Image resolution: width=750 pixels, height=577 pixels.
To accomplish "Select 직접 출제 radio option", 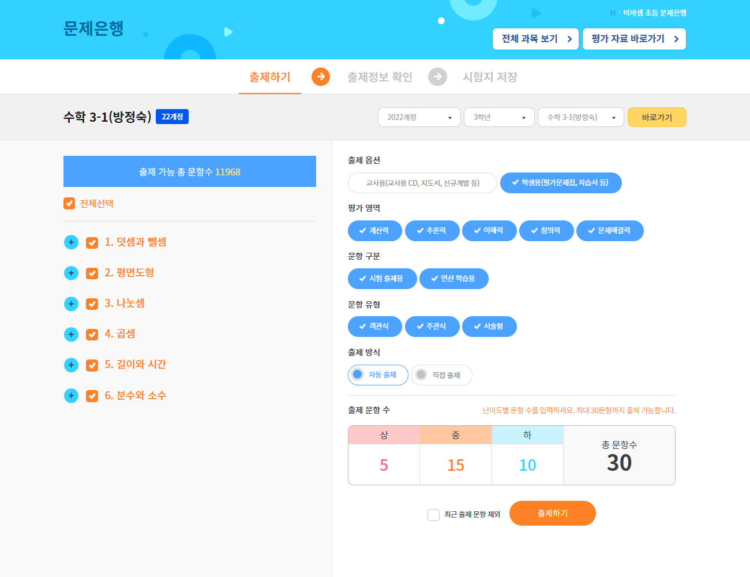I will (x=441, y=375).
